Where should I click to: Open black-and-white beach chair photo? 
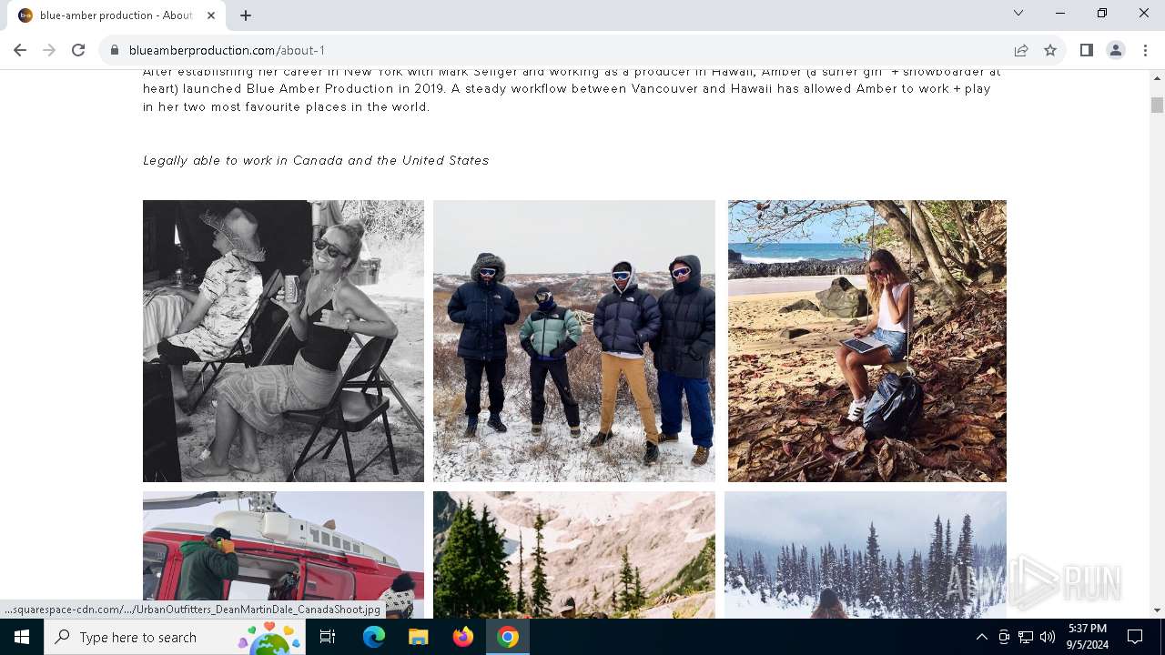point(283,341)
